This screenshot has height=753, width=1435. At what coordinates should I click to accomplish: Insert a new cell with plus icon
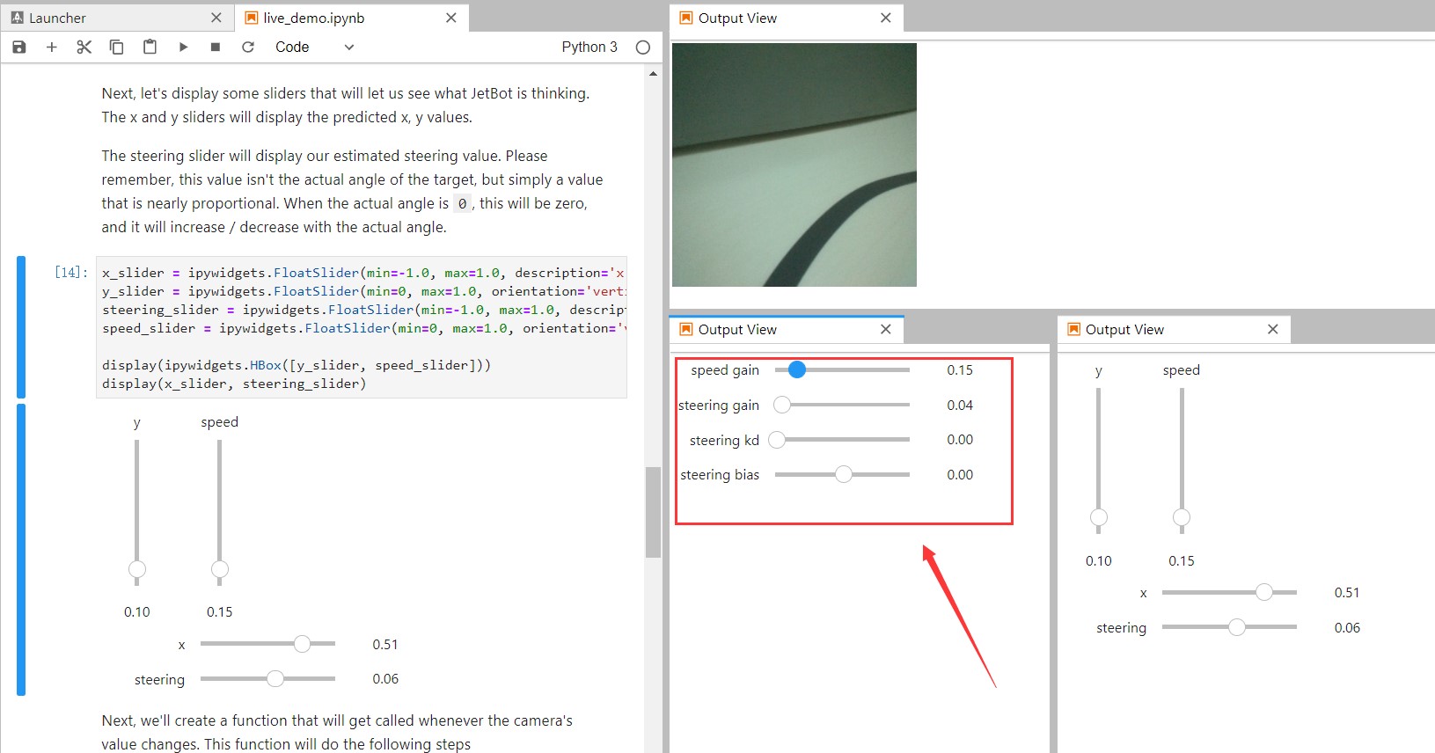(x=52, y=47)
